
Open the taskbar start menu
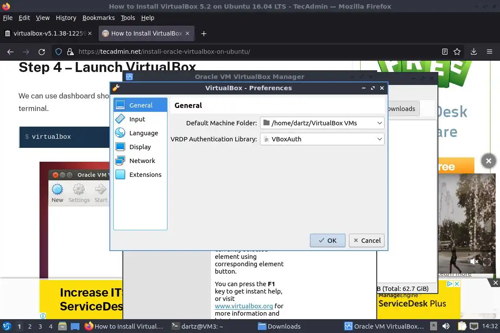pos(7,326)
